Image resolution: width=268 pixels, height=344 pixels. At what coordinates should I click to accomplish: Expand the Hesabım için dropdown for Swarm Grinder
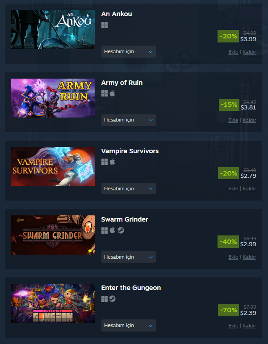pyautogui.click(x=129, y=257)
